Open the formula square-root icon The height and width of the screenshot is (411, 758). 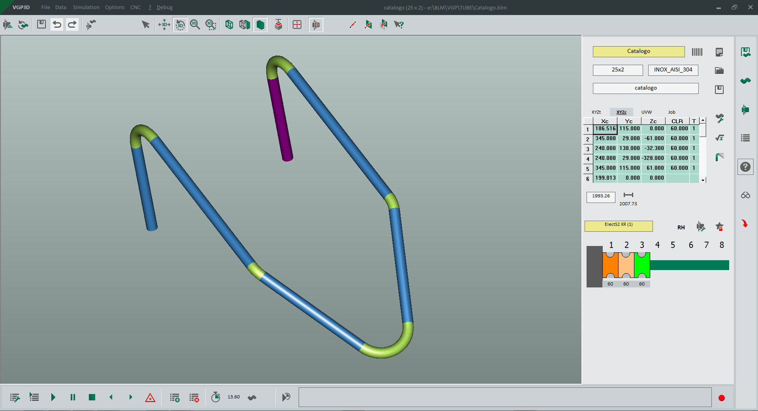719,138
